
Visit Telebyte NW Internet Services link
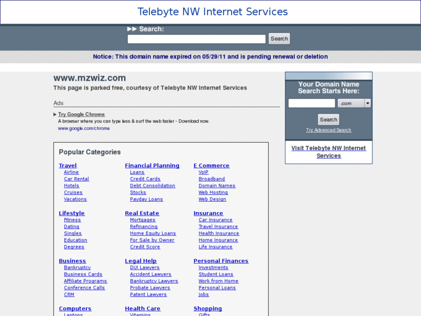tap(328, 152)
